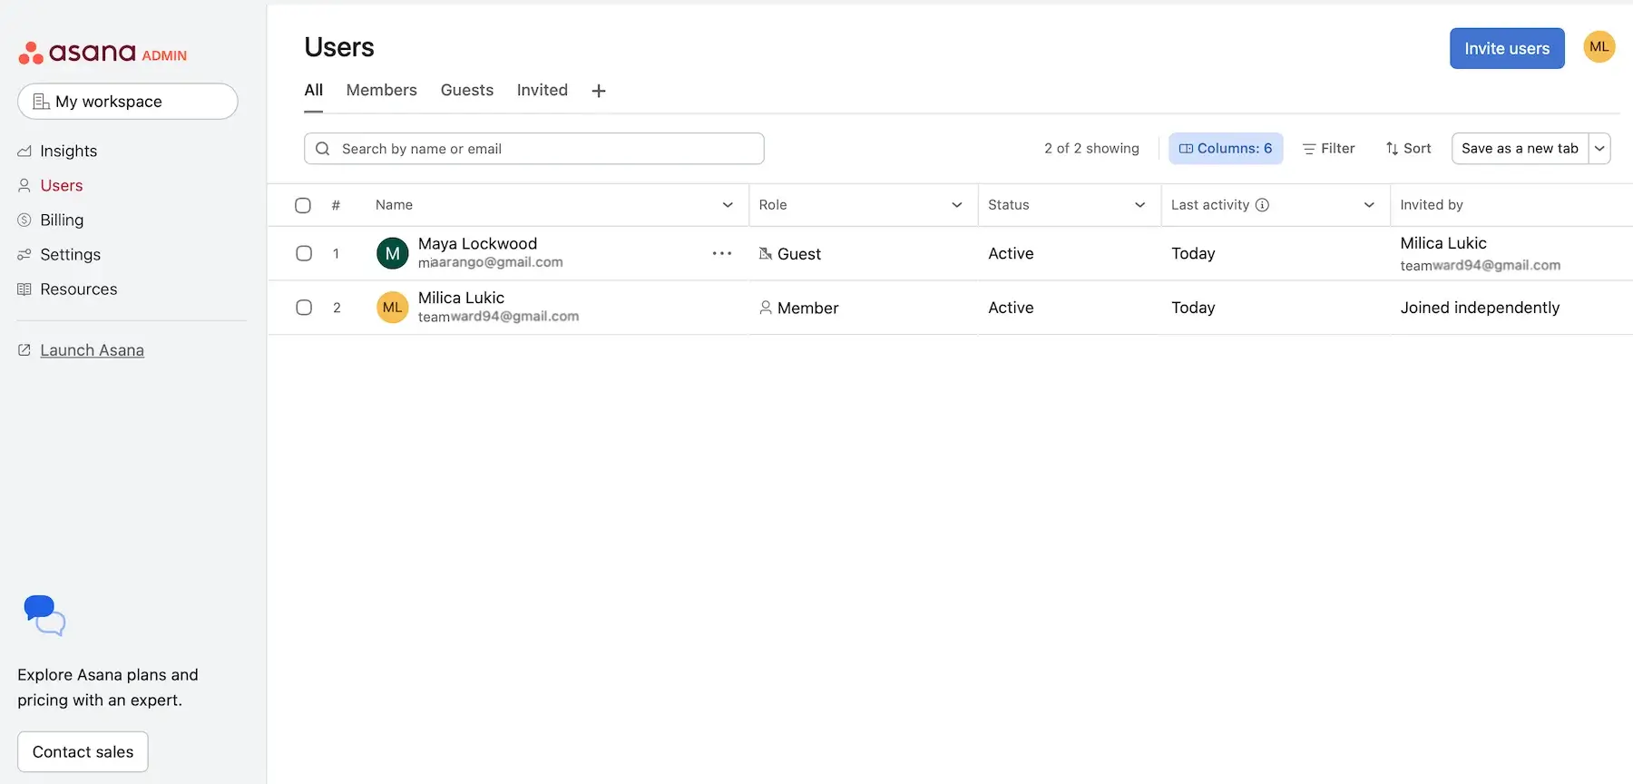Click the Insights chart icon in the sidebar
This screenshot has height=784, width=1633.
[24, 152]
